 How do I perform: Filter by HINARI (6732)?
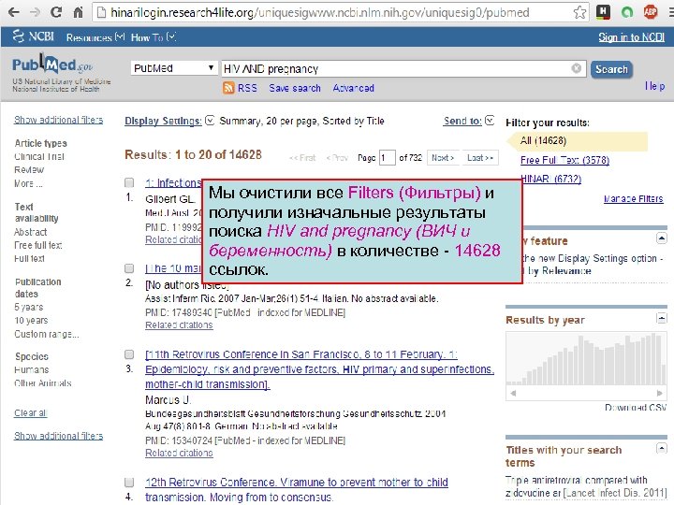coord(550,179)
